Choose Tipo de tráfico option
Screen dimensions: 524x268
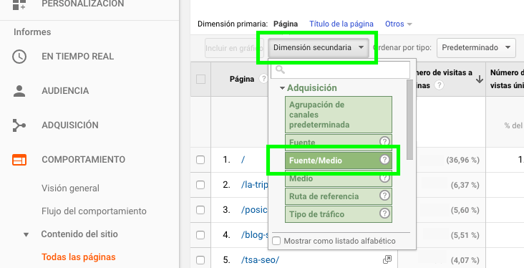pyautogui.click(x=338, y=214)
